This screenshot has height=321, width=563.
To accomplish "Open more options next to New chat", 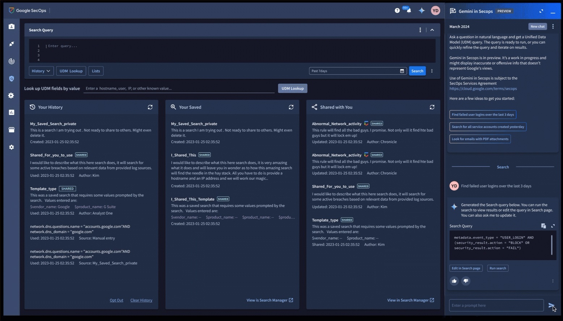I will click(553, 26).
